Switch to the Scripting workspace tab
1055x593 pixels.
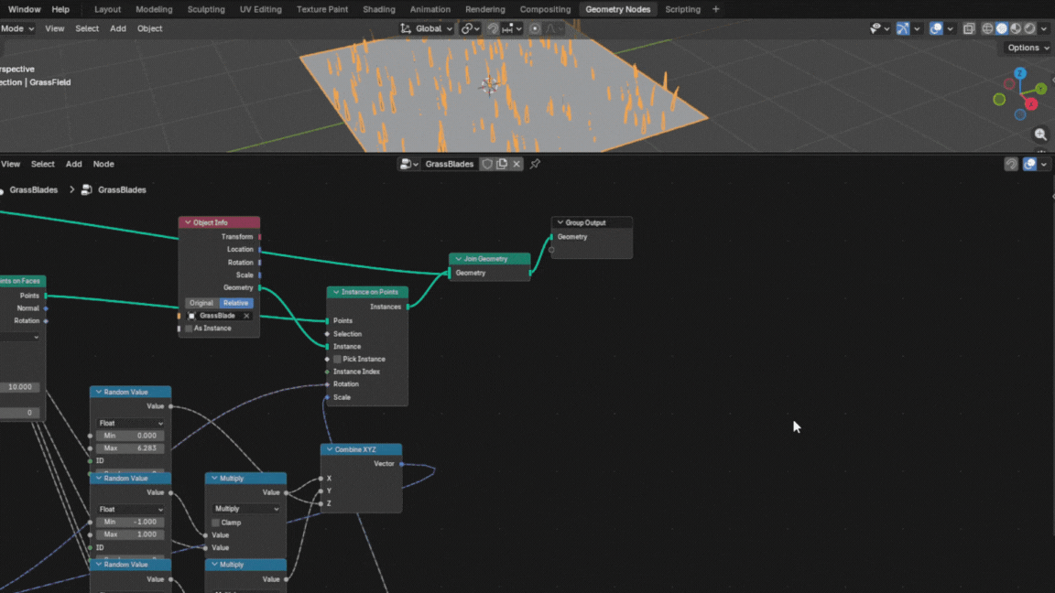point(682,9)
